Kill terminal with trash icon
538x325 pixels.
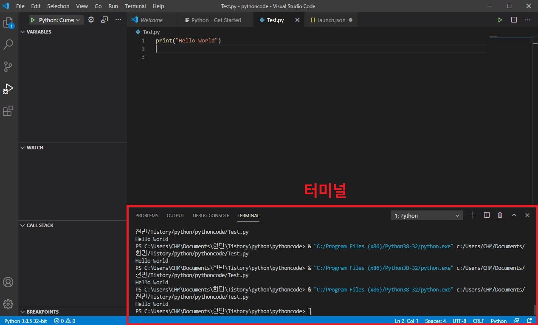click(500, 215)
